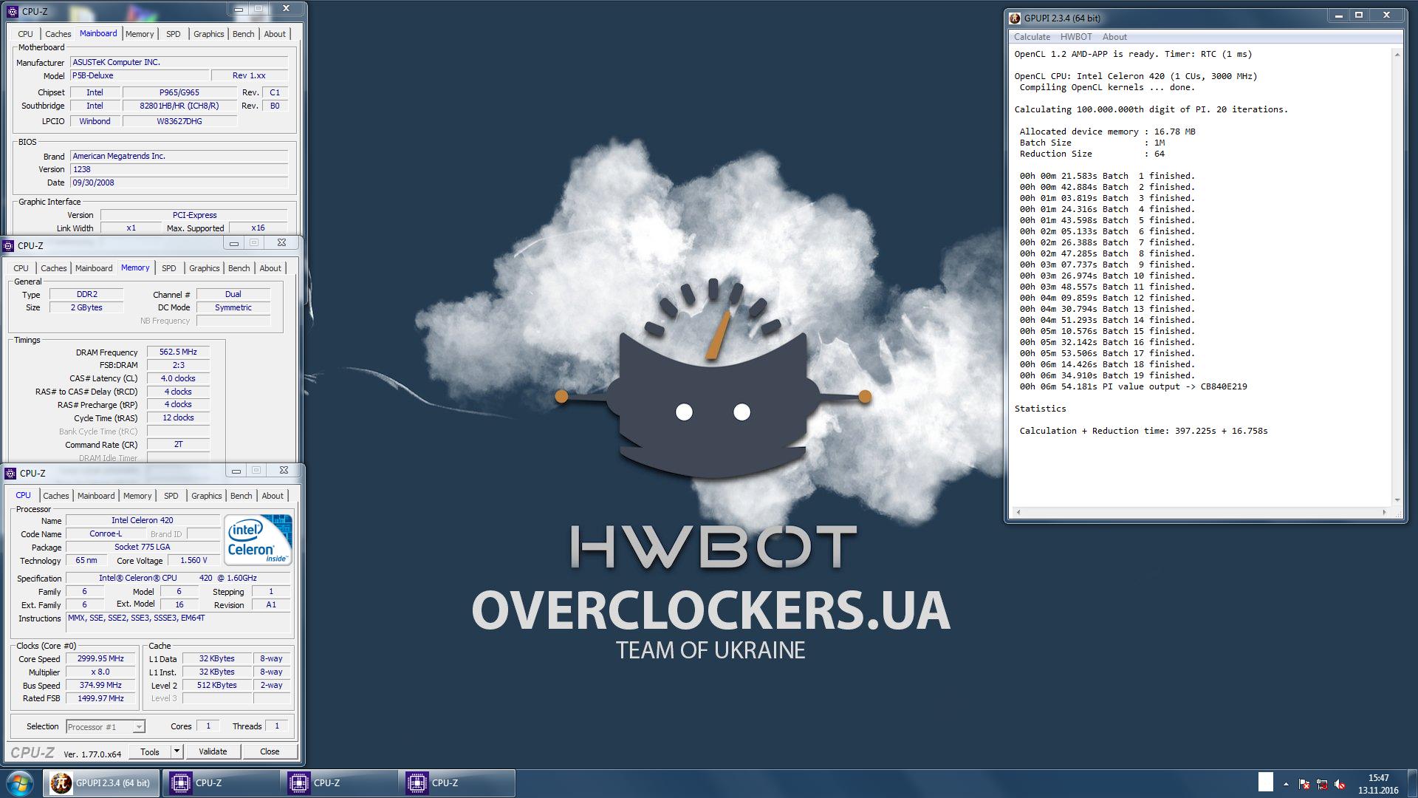Click GPUPI vertical scrollbar up arrow
The image size is (1418, 798).
(1397, 55)
